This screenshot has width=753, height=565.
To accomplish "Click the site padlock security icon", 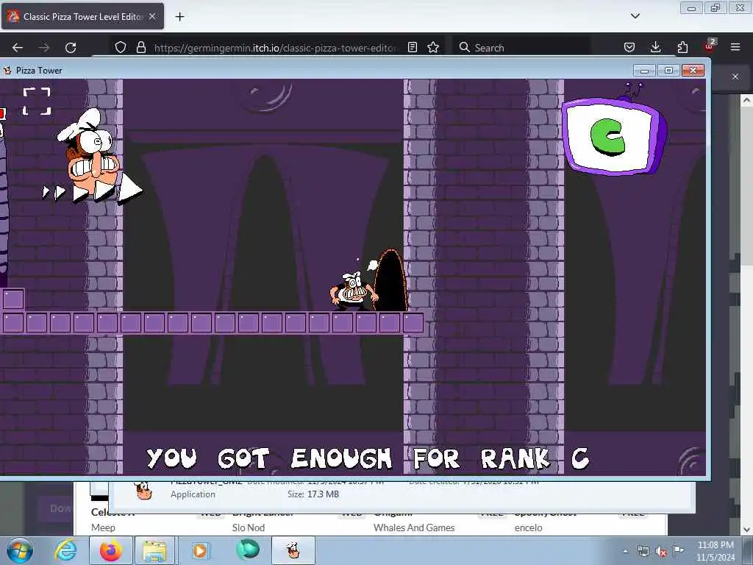I will (140, 47).
